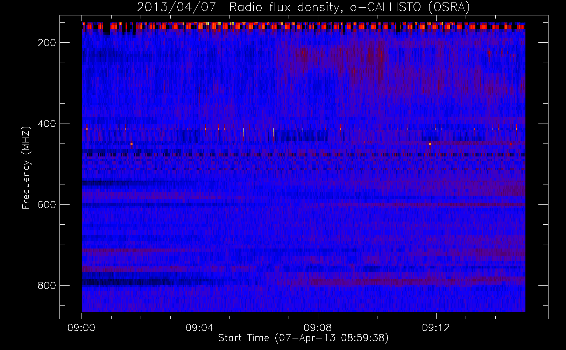Click the 09:08 time tick label
Viewport: 566px width, 350px height.
pos(318,328)
